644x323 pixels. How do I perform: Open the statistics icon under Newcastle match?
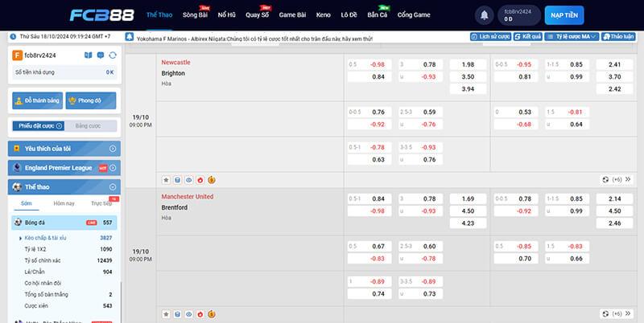pos(178,180)
